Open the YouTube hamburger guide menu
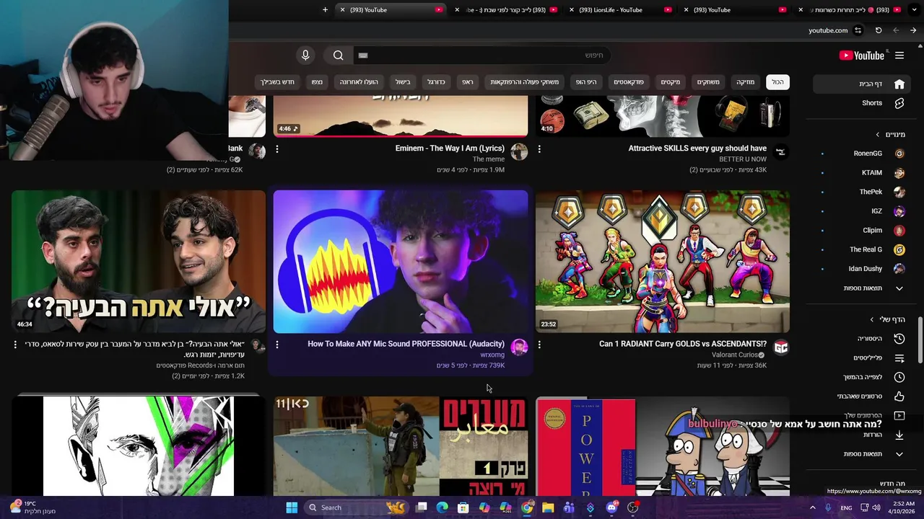This screenshot has height=519, width=924. (x=899, y=56)
